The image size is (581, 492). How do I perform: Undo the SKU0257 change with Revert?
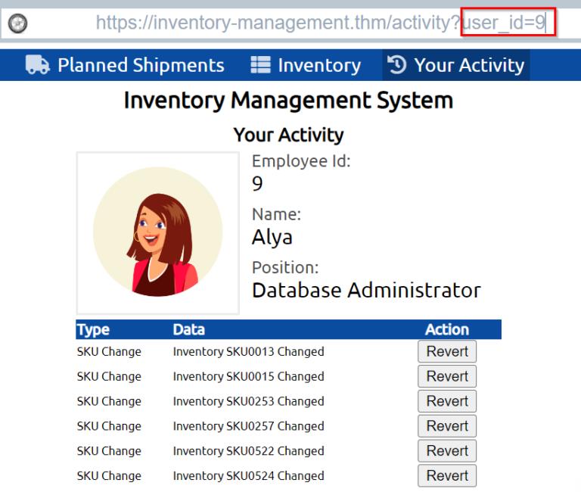[447, 426]
